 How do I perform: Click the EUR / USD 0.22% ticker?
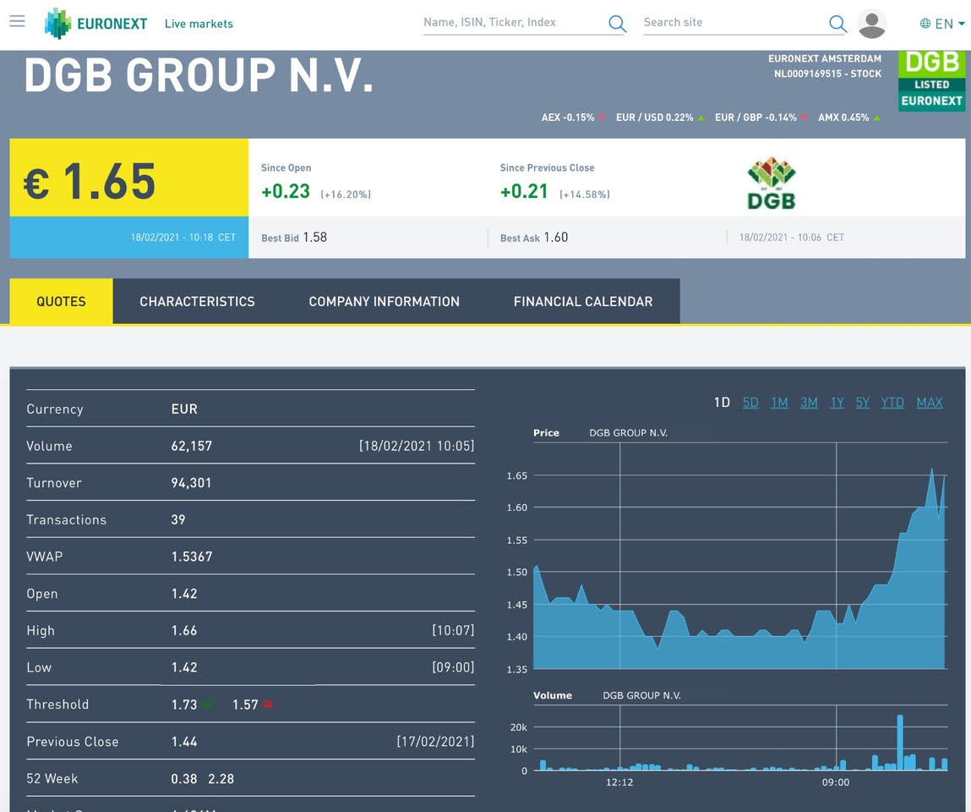coord(660,118)
